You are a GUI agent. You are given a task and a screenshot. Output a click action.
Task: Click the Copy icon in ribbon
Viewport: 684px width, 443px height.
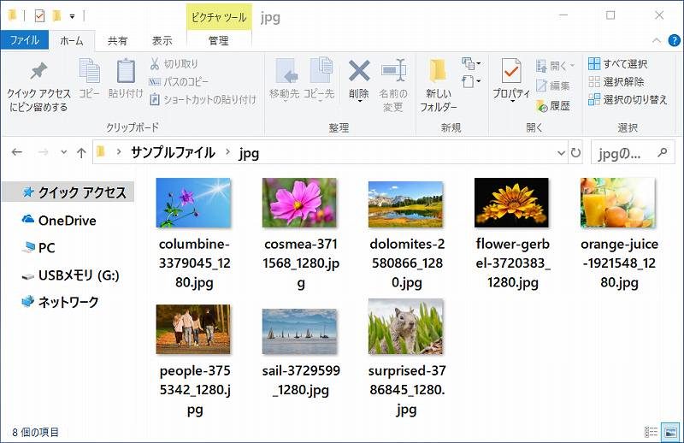pyautogui.click(x=90, y=72)
